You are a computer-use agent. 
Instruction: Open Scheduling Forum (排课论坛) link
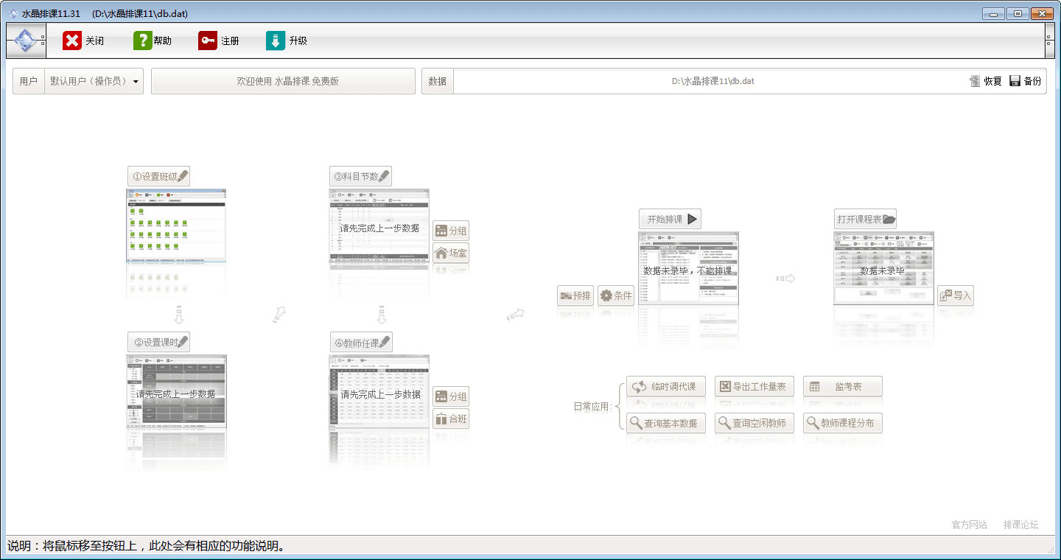(x=1020, y=525)
